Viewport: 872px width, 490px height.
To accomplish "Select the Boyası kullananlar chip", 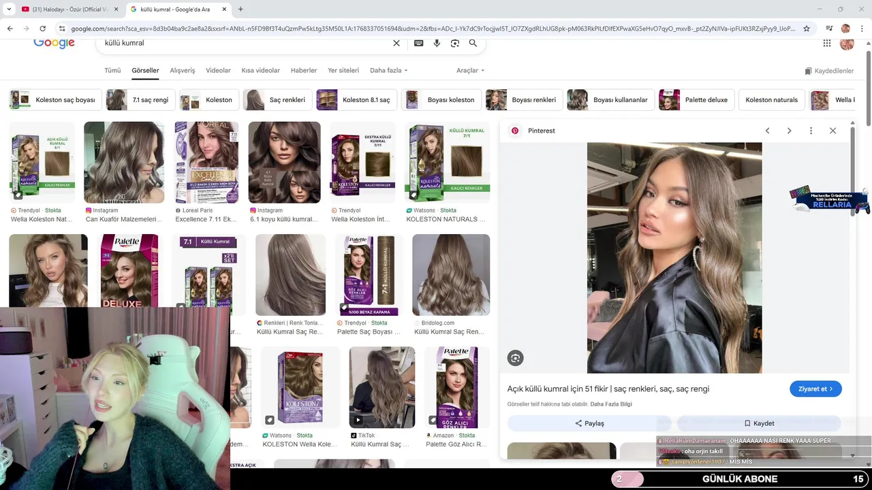I will pyautogui.click(x=610, y=100).
